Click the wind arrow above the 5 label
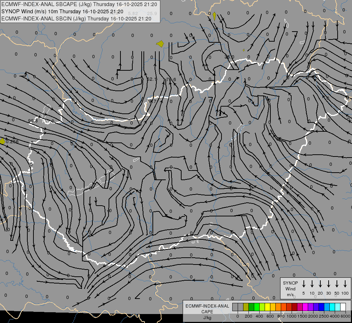352x323 pixels. [x=303, y=284]
